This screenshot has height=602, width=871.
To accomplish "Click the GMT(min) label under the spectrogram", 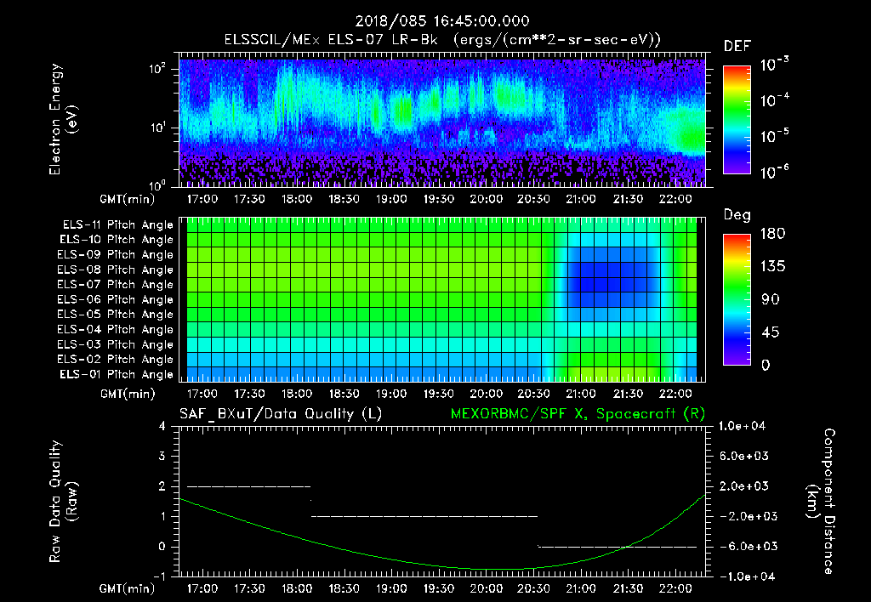I will click(x=128, y=199).
